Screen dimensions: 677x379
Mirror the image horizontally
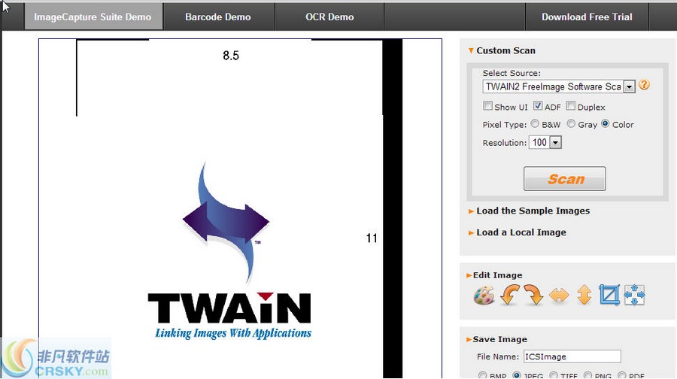[559, 296]
